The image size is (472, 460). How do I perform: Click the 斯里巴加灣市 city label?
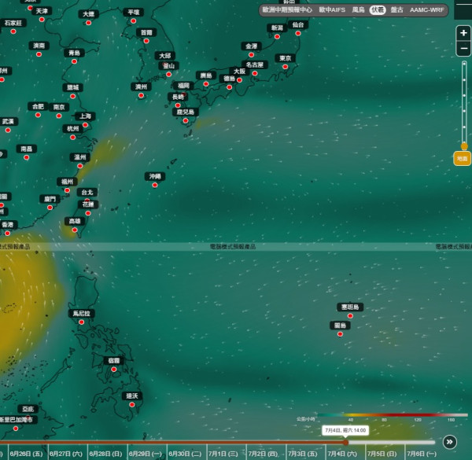pos(17,420)
